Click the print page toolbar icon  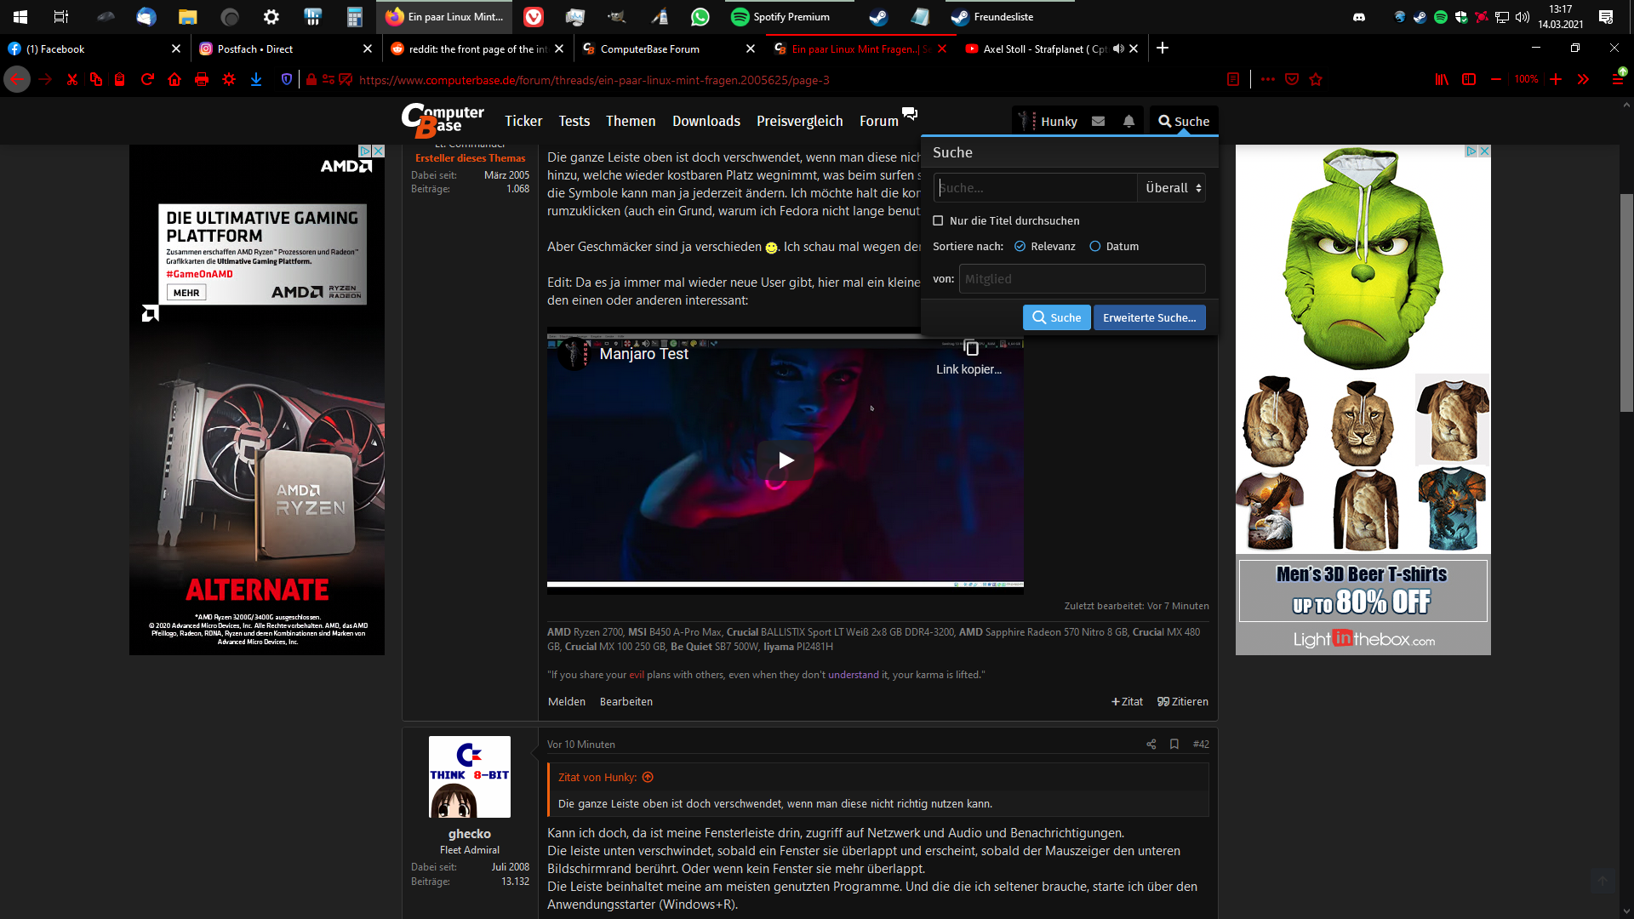click(202, 80)
